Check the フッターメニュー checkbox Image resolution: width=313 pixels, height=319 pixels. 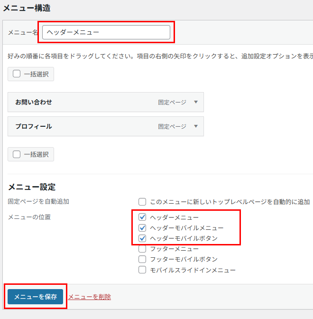coord(142,249)
